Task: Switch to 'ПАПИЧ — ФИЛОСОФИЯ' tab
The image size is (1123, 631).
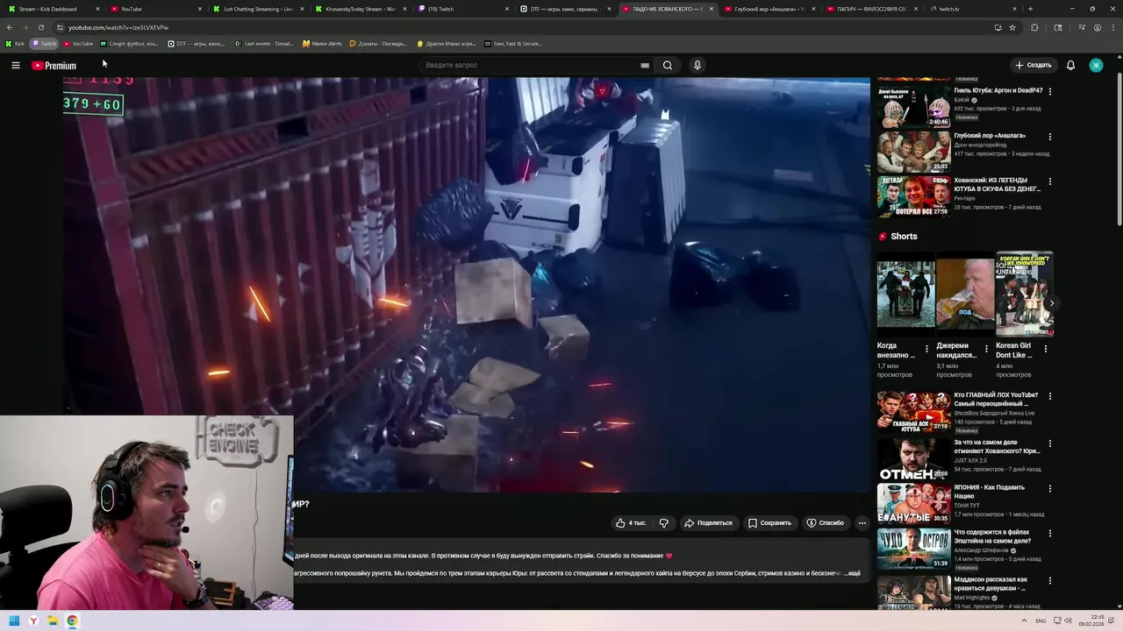Action: 873,9
